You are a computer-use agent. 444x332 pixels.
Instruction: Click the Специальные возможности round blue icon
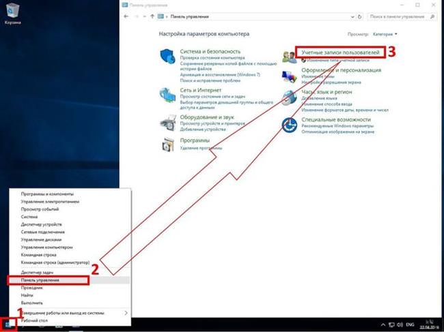pos(290,125)
